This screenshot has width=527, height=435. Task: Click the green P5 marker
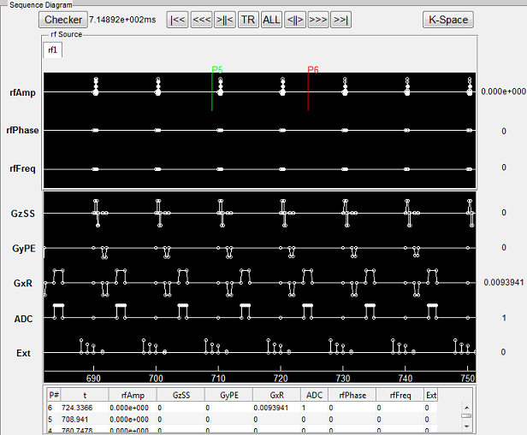217,70
